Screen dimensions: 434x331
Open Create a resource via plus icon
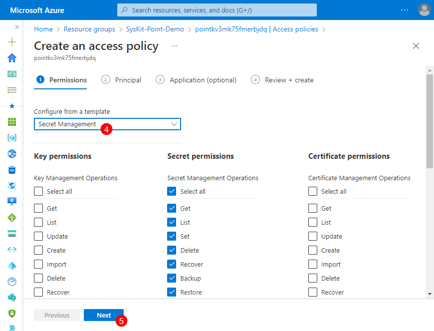click(11, 42)
